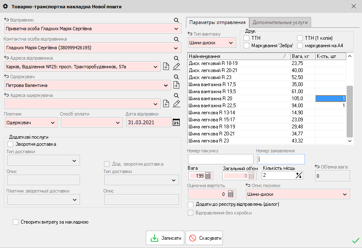The height and width of the screenshot is (248, 362).
Task: Open the calendar picker for Дата відправки
Action: pyautogui.click(x=176, y=123)
